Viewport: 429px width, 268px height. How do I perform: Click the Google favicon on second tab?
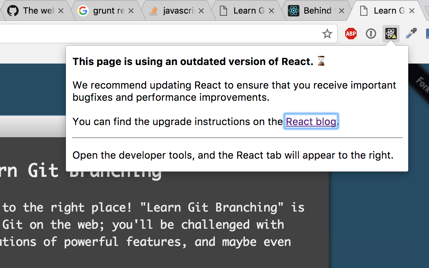tap(83, 11)
